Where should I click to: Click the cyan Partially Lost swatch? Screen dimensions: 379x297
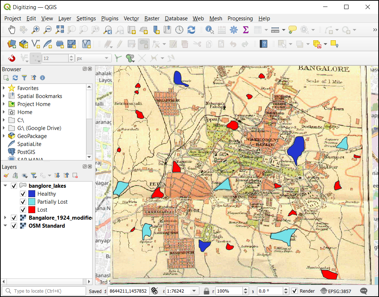pyautogui.click(x=32, y=202)
